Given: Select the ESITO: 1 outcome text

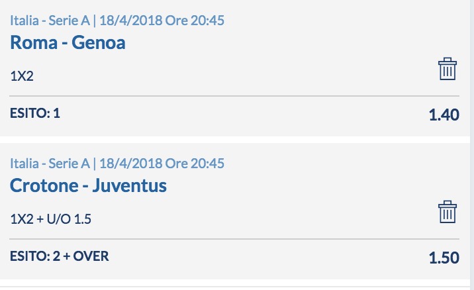Looking at the screenshot, I should point(35,113).
